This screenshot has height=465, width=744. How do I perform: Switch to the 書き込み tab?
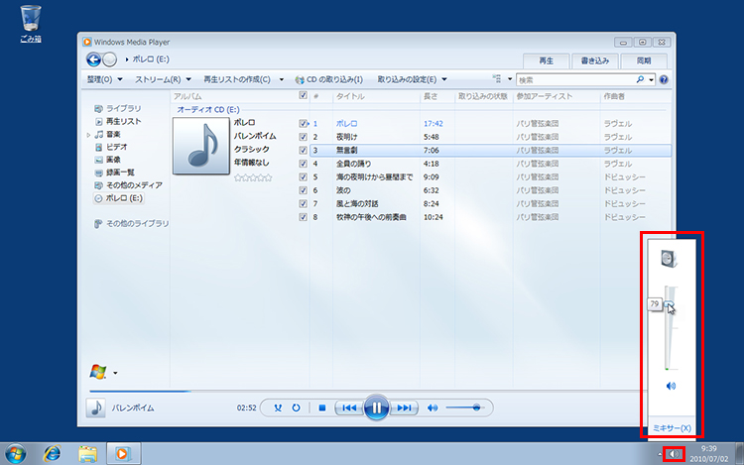pyautogui.click(x=594, y=60)
